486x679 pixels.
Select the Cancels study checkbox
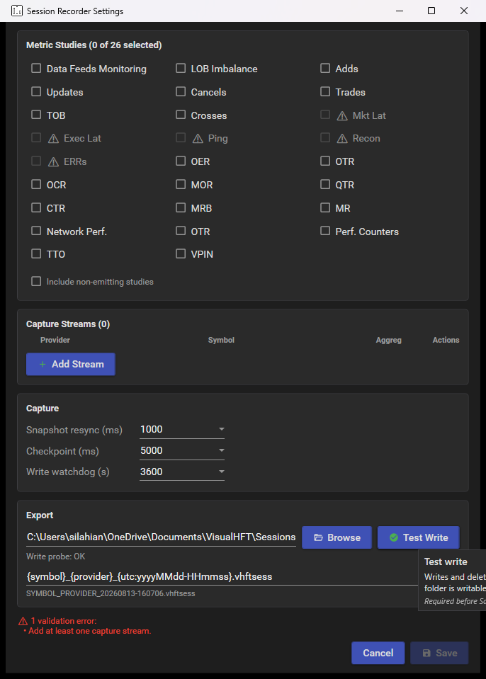(181, 92)
